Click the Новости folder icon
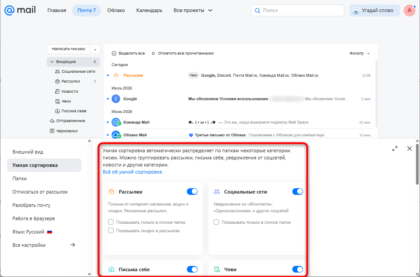 coord(57,91)
